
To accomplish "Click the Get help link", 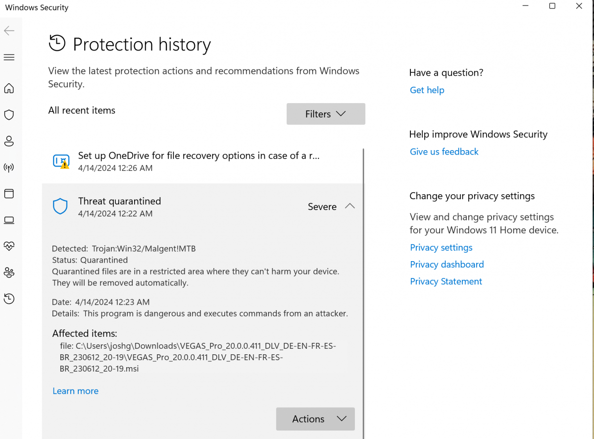I will point(427,90).
